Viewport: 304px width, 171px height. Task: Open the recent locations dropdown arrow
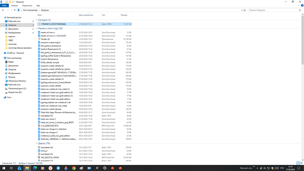click(x=11, y=10)
